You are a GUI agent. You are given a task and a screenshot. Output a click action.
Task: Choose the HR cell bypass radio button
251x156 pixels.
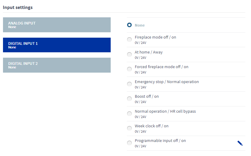point(129,114)
